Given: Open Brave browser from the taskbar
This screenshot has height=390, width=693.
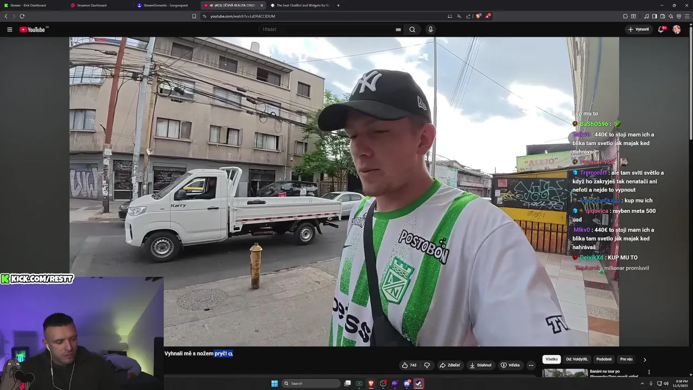Looking at the screenshot, I should click(x=371, y=383).
